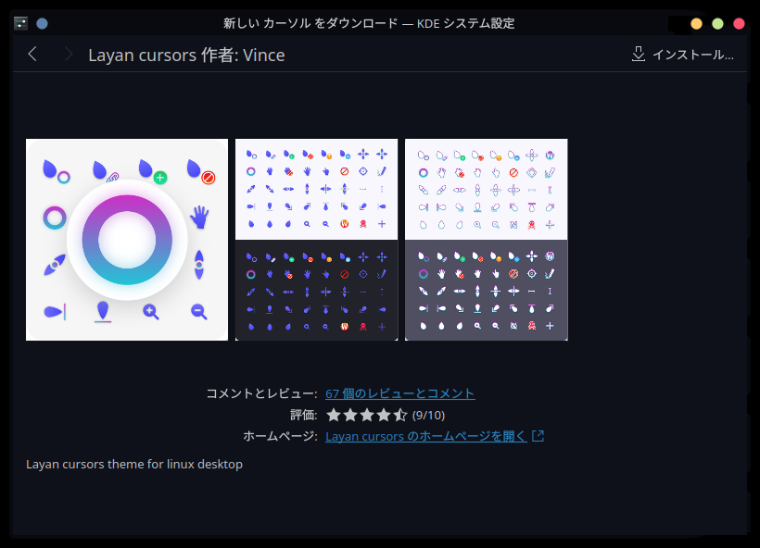Open the large cursor ring preview thumbnail
Image resolution: width=760 pixels, height=548 pixels.
click(x=127, y=240)
